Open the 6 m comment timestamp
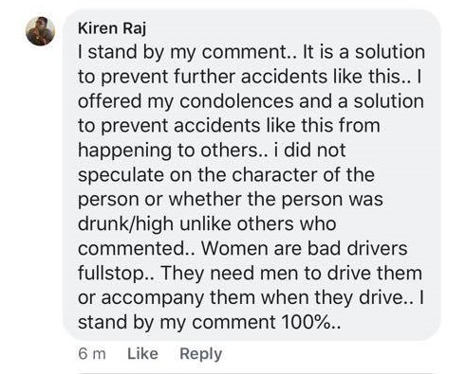 tap(92, 353)
